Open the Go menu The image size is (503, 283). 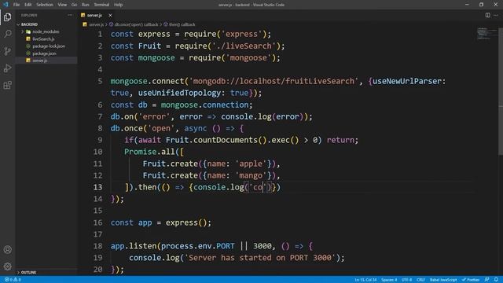point(74,5)
